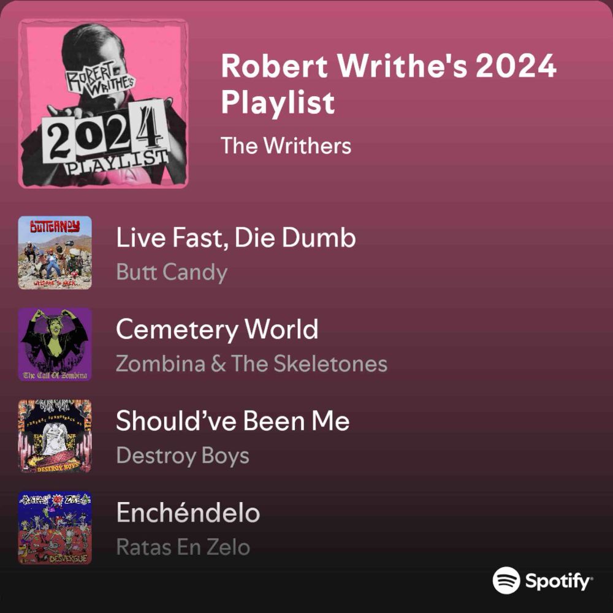The width and height of the screenshot is (613, 613).
Task: Open the Ratas En Zelo album cover
Action: pos(55,528)
